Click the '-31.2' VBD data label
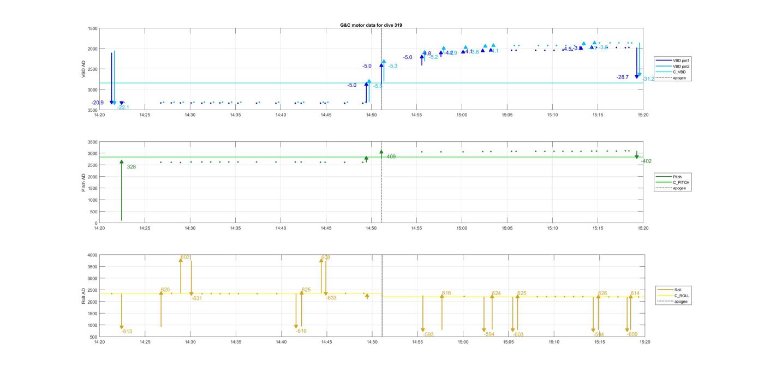The height and width of the screenshot is (378, 764). 648,79
